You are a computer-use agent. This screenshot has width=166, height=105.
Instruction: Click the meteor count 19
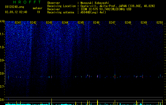[x=38, y=12]
